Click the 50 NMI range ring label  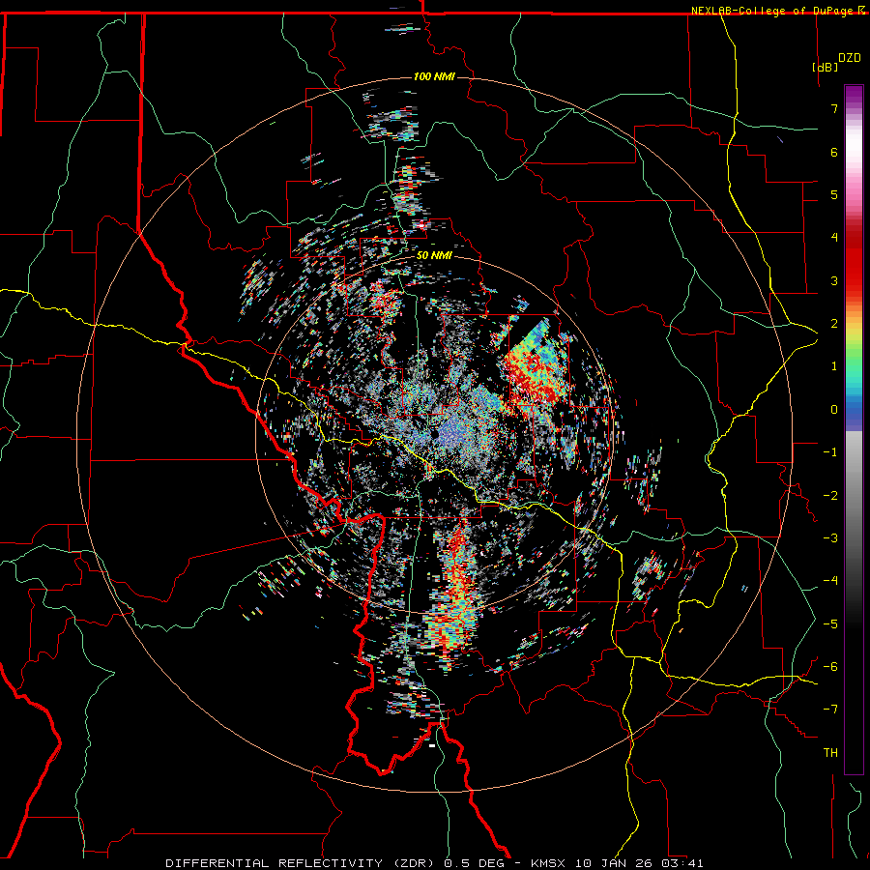(x=434, y=256)
